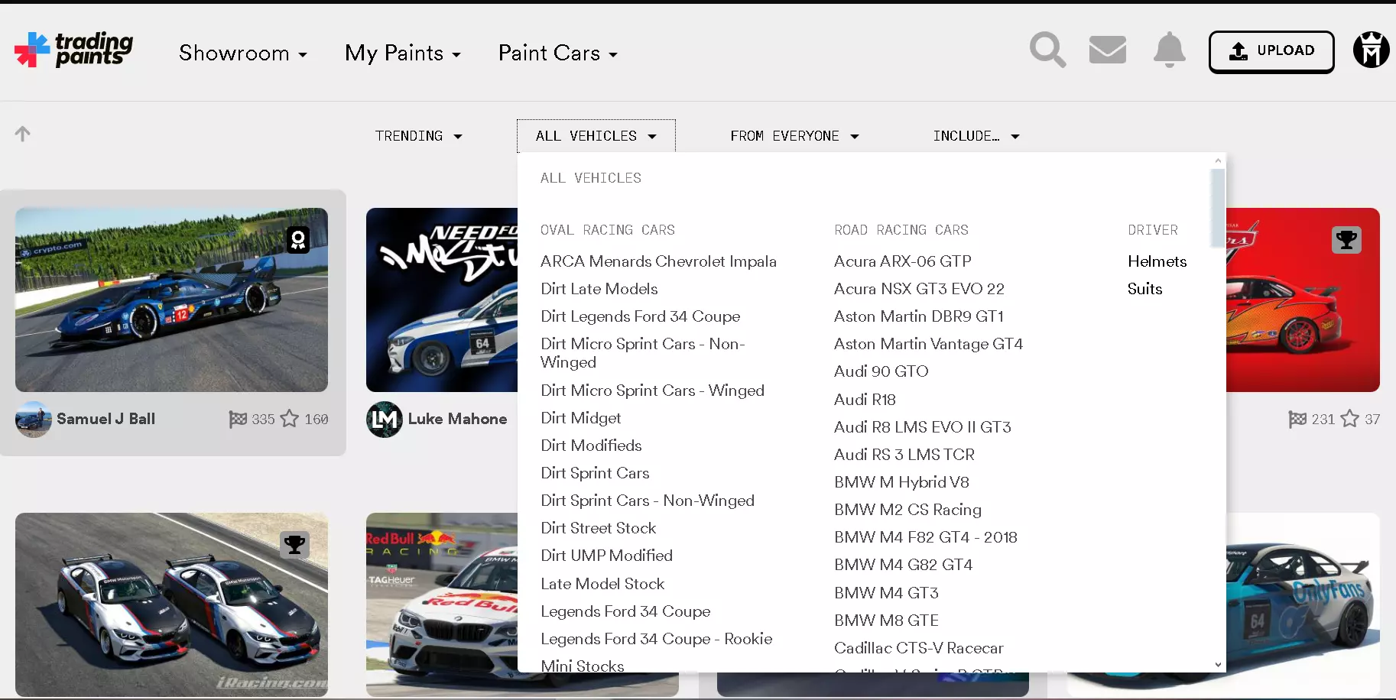The height and width of the screenshot is (700, 1396).
Task: Open the red car paint thumbnail
Action: coord(1303,300)
